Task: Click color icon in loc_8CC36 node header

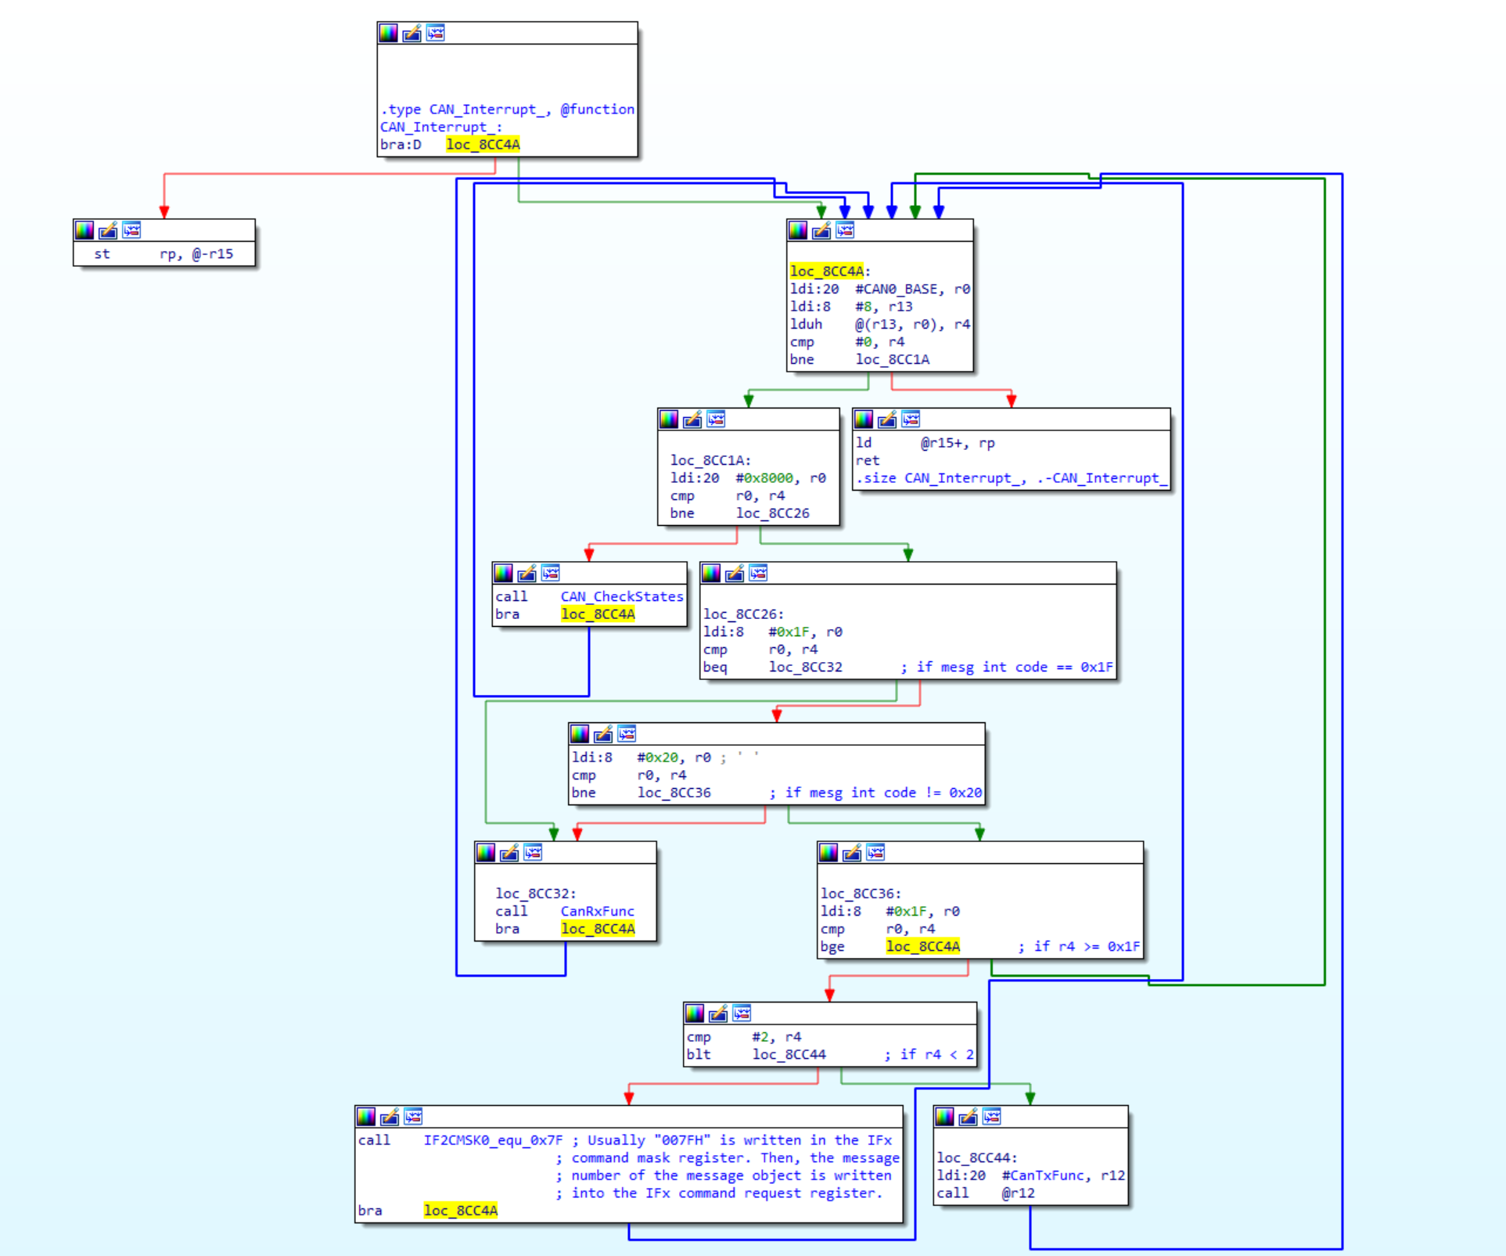Action: 828,852
